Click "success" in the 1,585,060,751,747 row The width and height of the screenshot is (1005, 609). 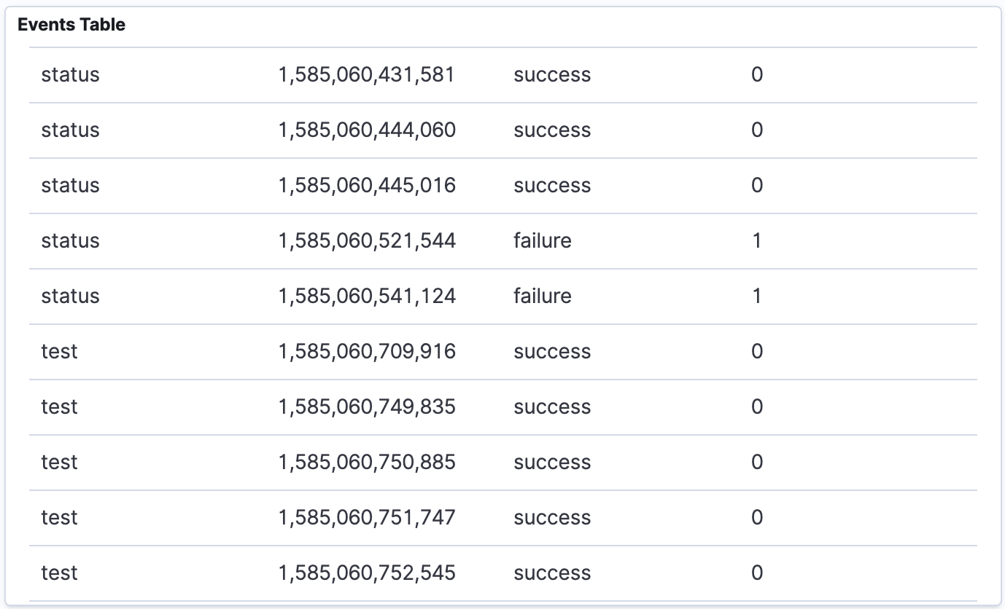pos(552,518)
